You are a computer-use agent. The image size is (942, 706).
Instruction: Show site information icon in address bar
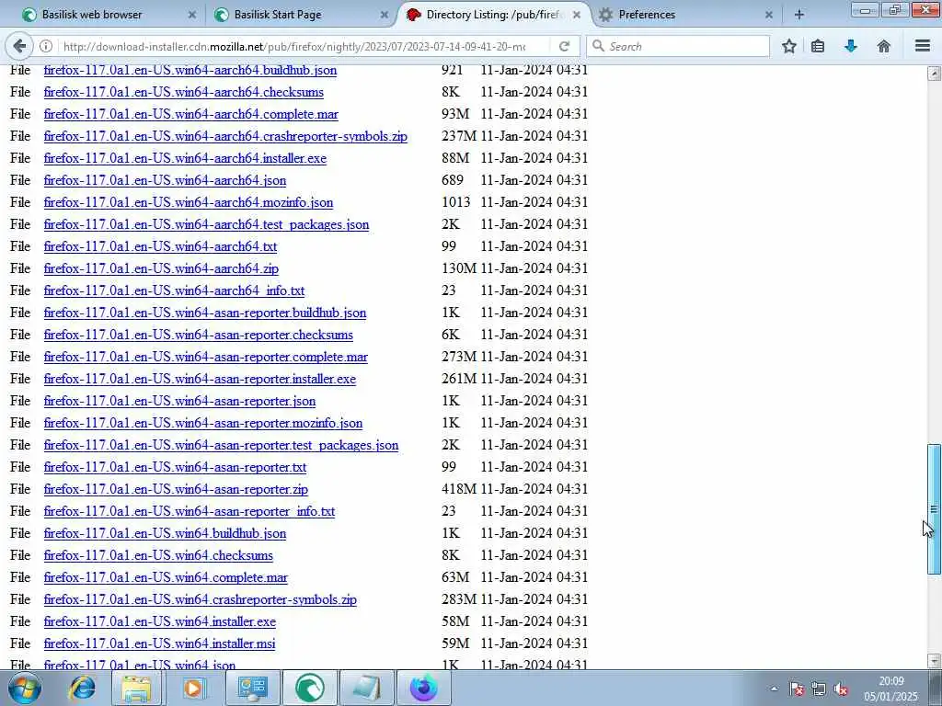46,46
